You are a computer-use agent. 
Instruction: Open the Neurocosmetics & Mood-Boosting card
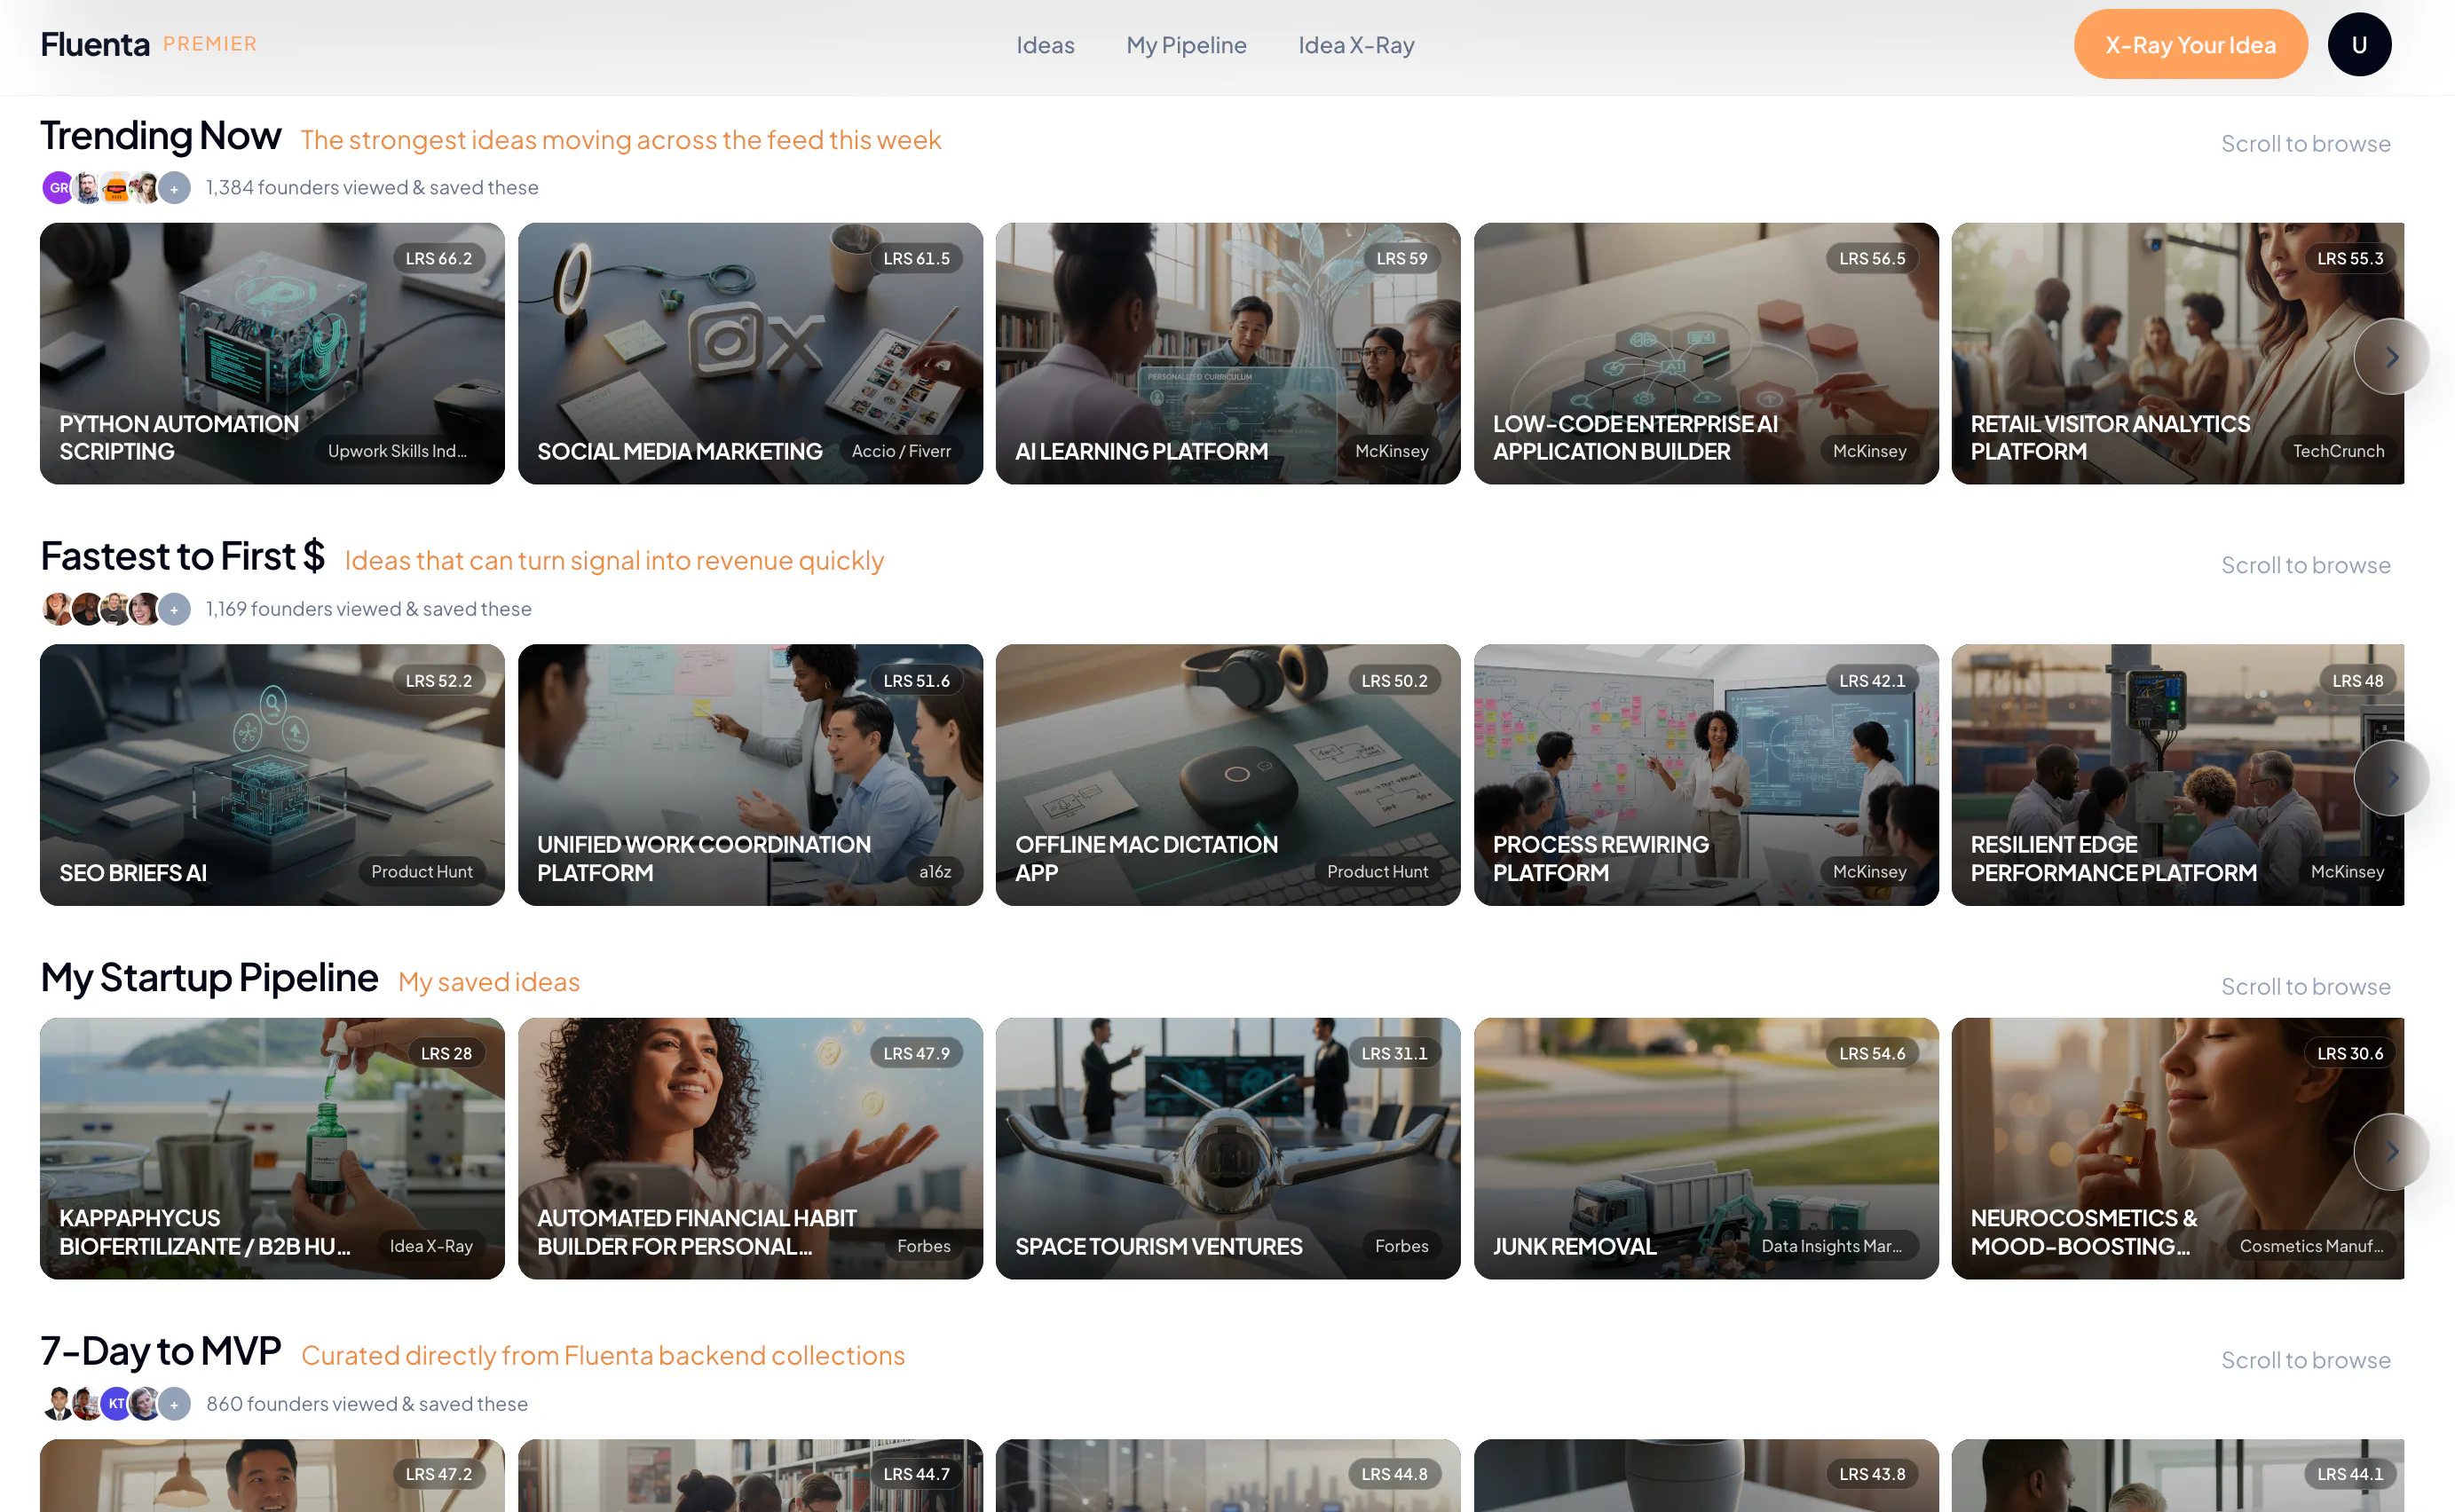pyautogui.click(x=2177, y=1149)
